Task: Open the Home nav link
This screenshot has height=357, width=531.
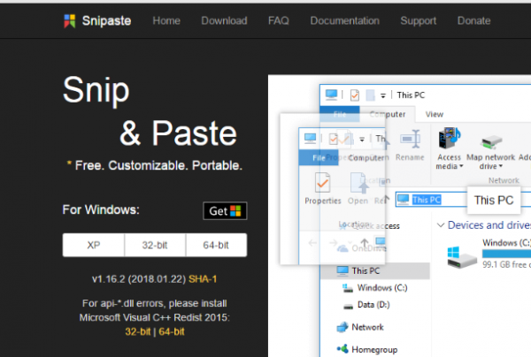Action: (x=166, y=21)
